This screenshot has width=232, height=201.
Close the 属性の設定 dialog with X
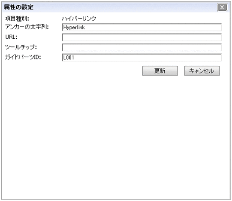(x=222, y=7)
